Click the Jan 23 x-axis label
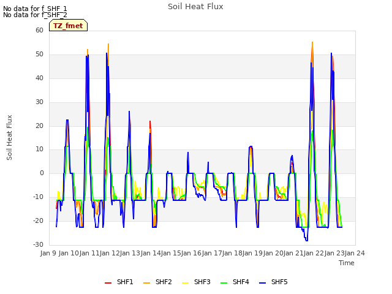The width and height of the screenshot is (392, 294). click(334, 253)
